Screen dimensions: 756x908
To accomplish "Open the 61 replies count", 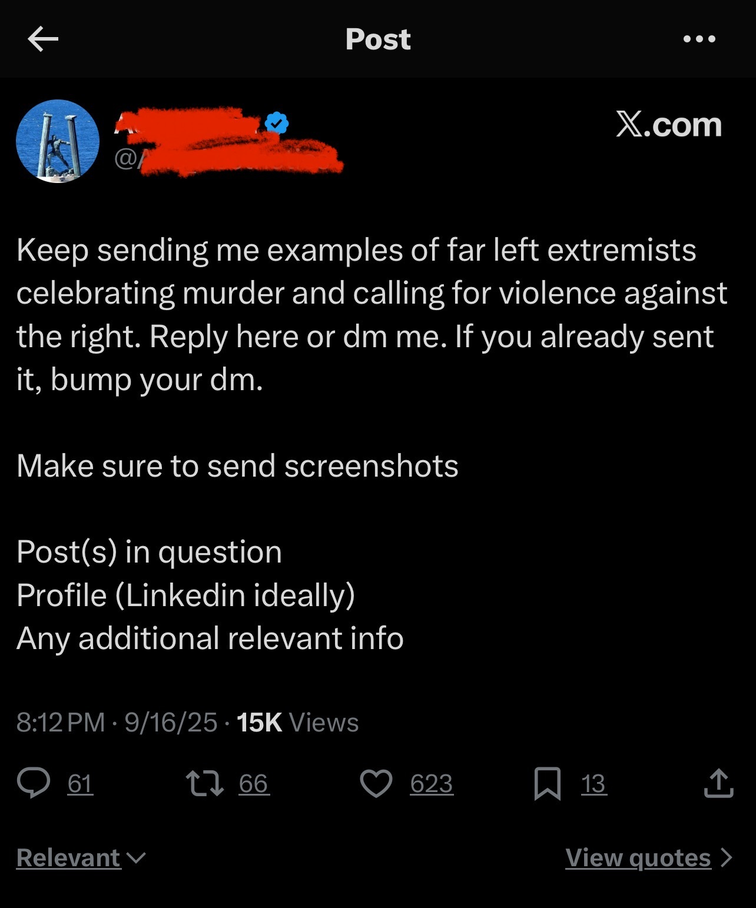I will pos(81,783).
